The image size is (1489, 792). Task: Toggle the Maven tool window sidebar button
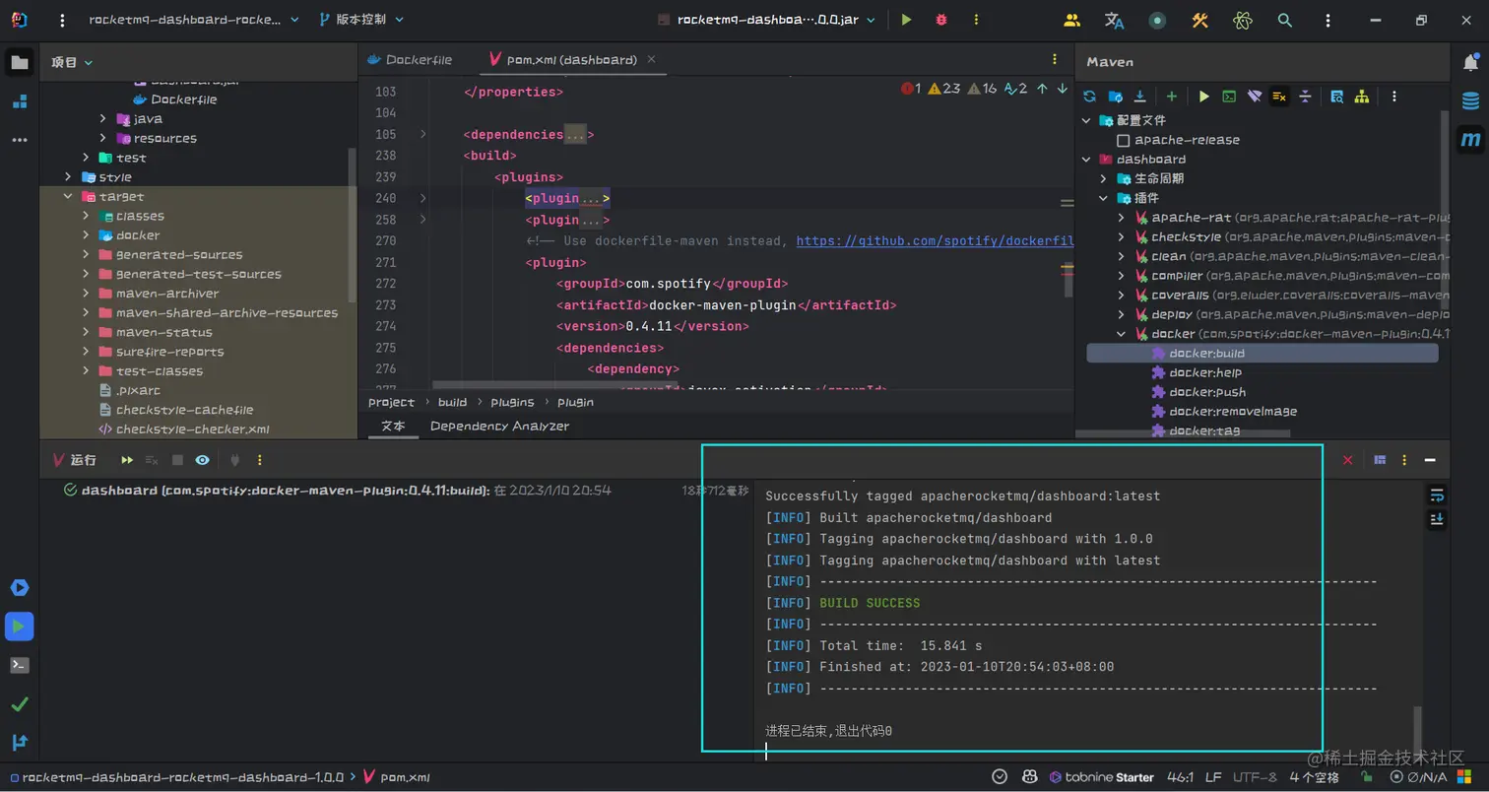coord(1470,140)
